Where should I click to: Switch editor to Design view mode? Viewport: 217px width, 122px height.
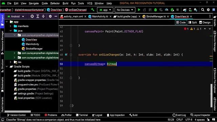pyautogui.click(x=205, y=22)
